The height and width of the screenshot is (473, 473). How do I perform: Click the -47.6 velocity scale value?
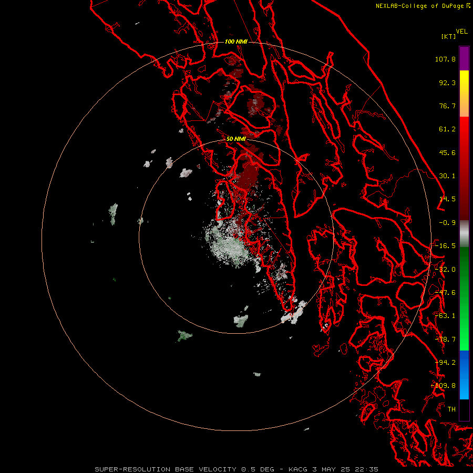click(445, 293)
